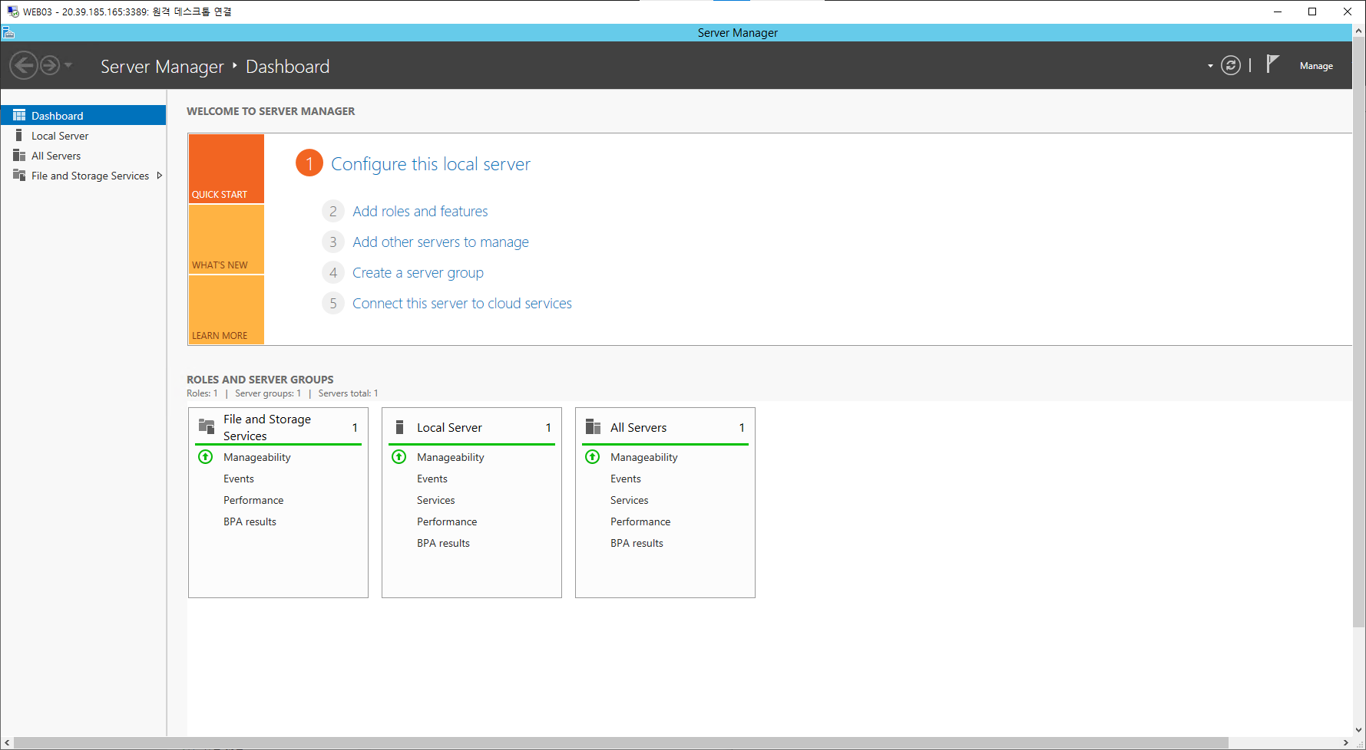
Task: Open Events in File and Storage Services tile
Action: click(x=239, y=479)
